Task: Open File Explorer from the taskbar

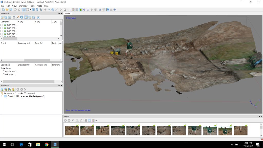Action: click(x=38, y=144)
